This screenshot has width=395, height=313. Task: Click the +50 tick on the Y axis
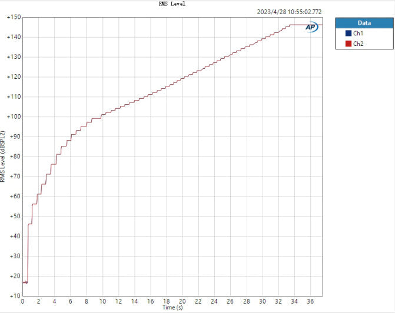pos(14,216)
